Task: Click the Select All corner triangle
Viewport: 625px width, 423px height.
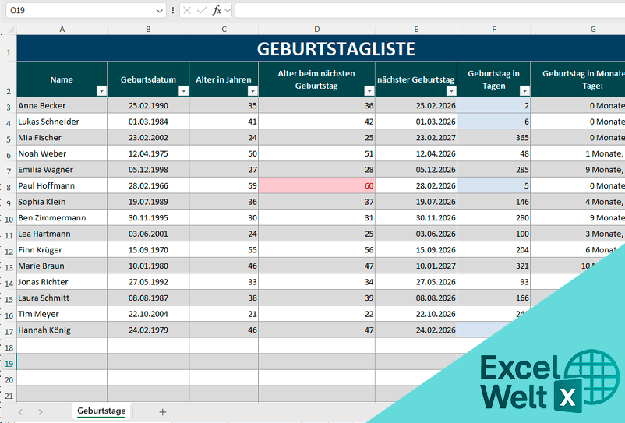Action: (x=11, y=29)
